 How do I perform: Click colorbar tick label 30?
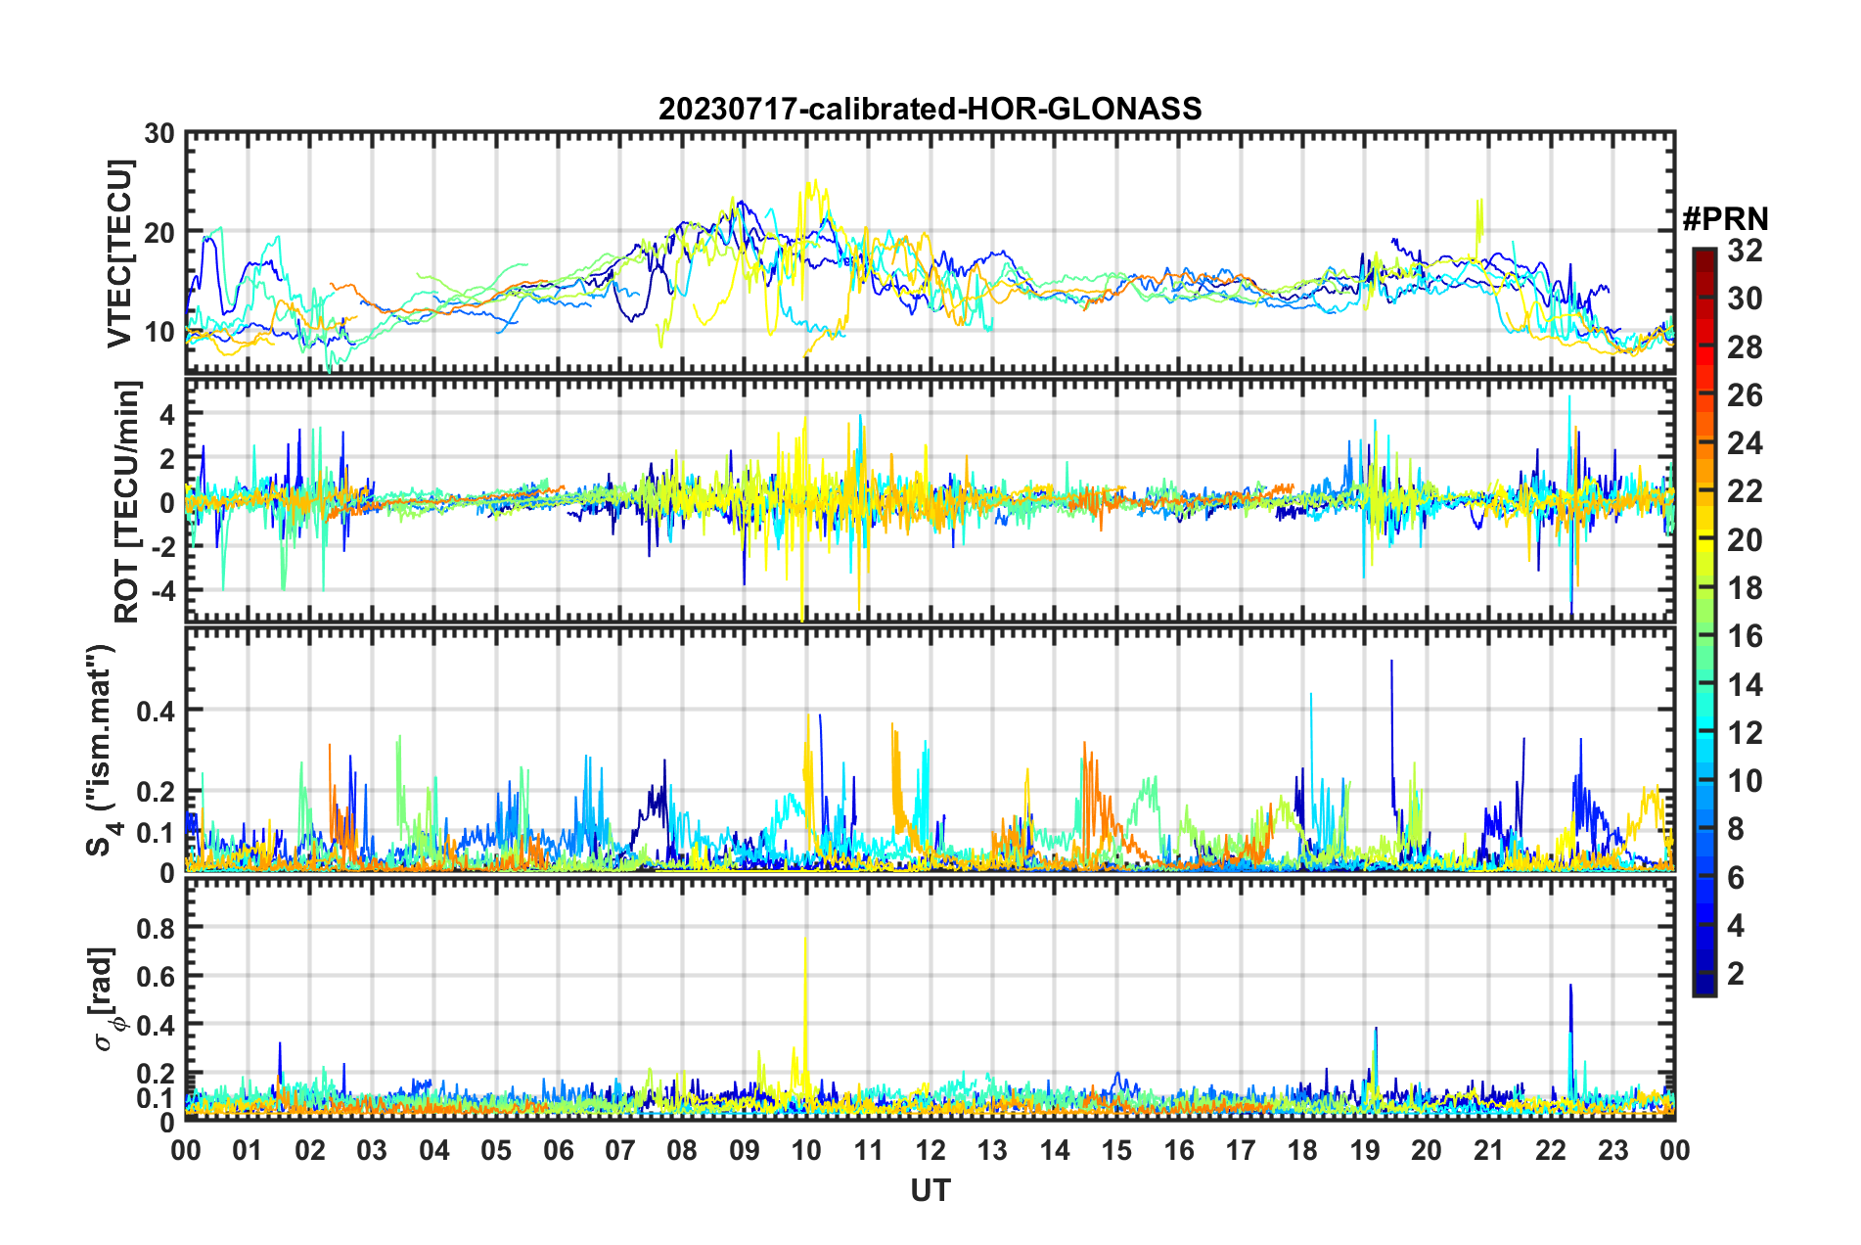(1745, 299)
